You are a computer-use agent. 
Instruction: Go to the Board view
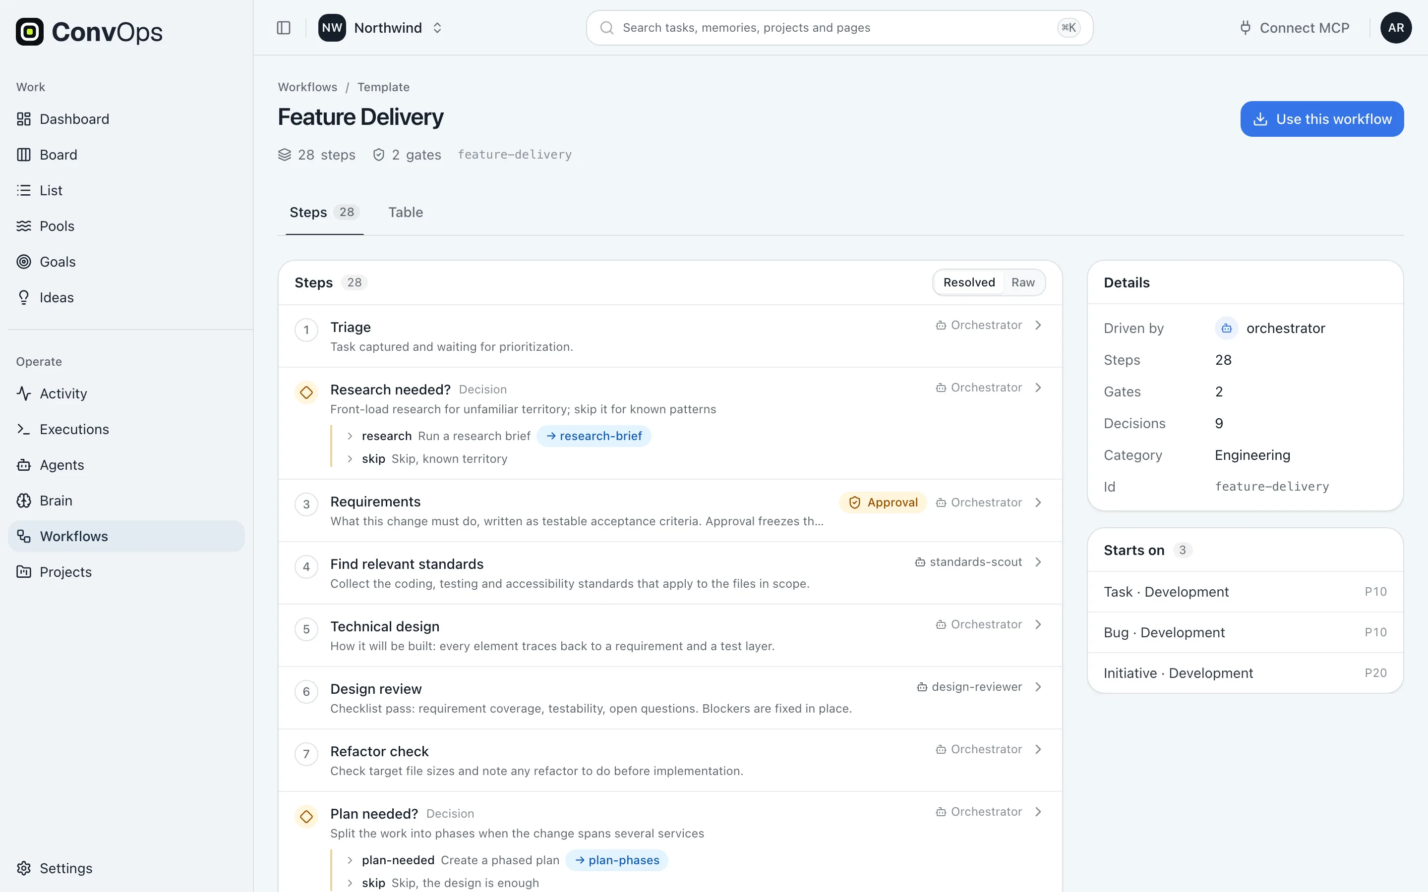point(126,155)
